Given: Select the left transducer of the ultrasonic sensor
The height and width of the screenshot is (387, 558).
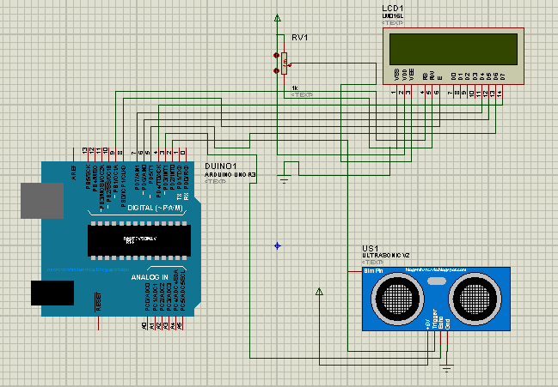Looking at the screenshot, I should [396, 299].
